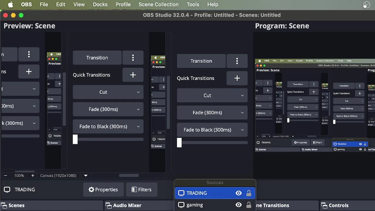This screenshot has width=375, height=211.
Task: Click the Program: Scene heading
Action: click(282, 26)
